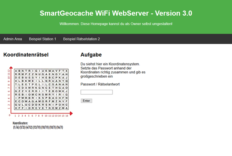Click the Passwort / Rätselantwort input field
Viewport: 232px width, 156px height.
(96, 92)
